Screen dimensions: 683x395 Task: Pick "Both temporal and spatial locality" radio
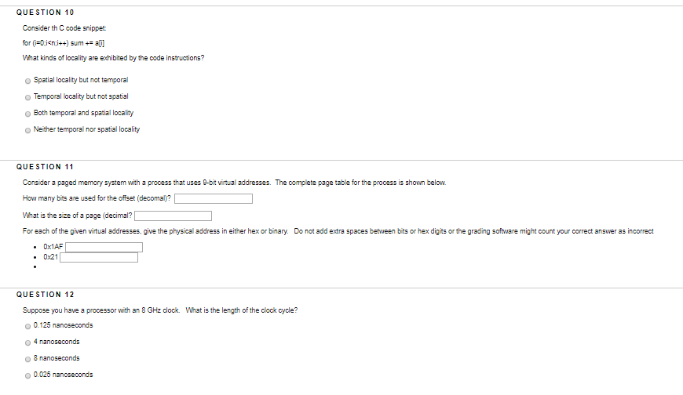pyautogui.click(x=29, y=113)
